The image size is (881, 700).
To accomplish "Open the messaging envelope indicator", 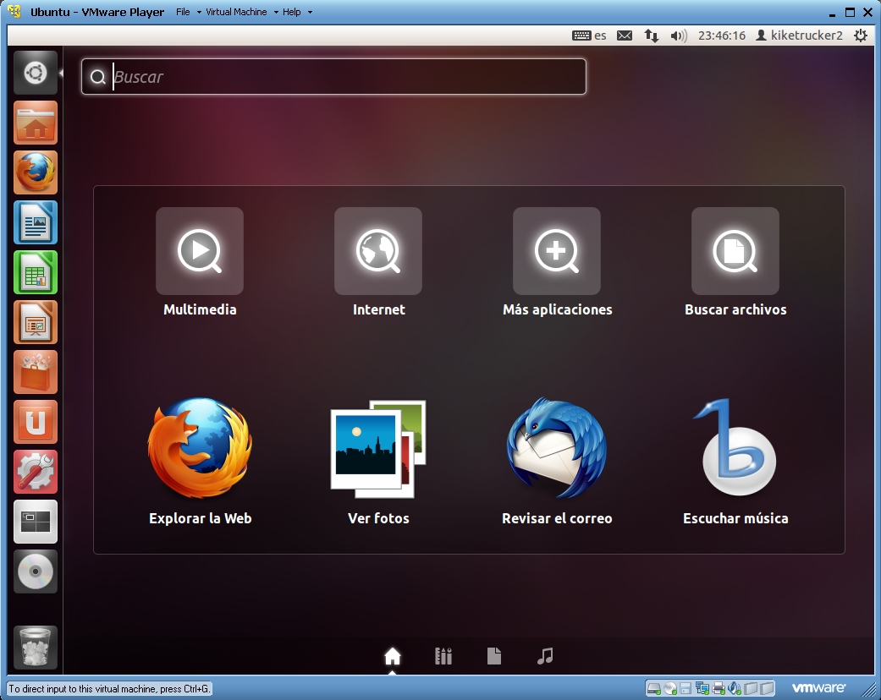I will 625,36.
